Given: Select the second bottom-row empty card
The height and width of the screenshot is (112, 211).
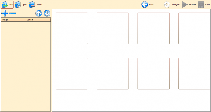Looking at the screenshot, I should [113, 74].
